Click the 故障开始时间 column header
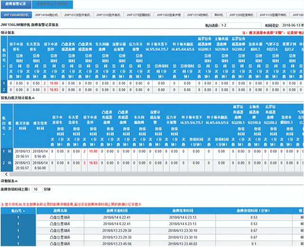This screenshot has width=304, height=247. 117,211
